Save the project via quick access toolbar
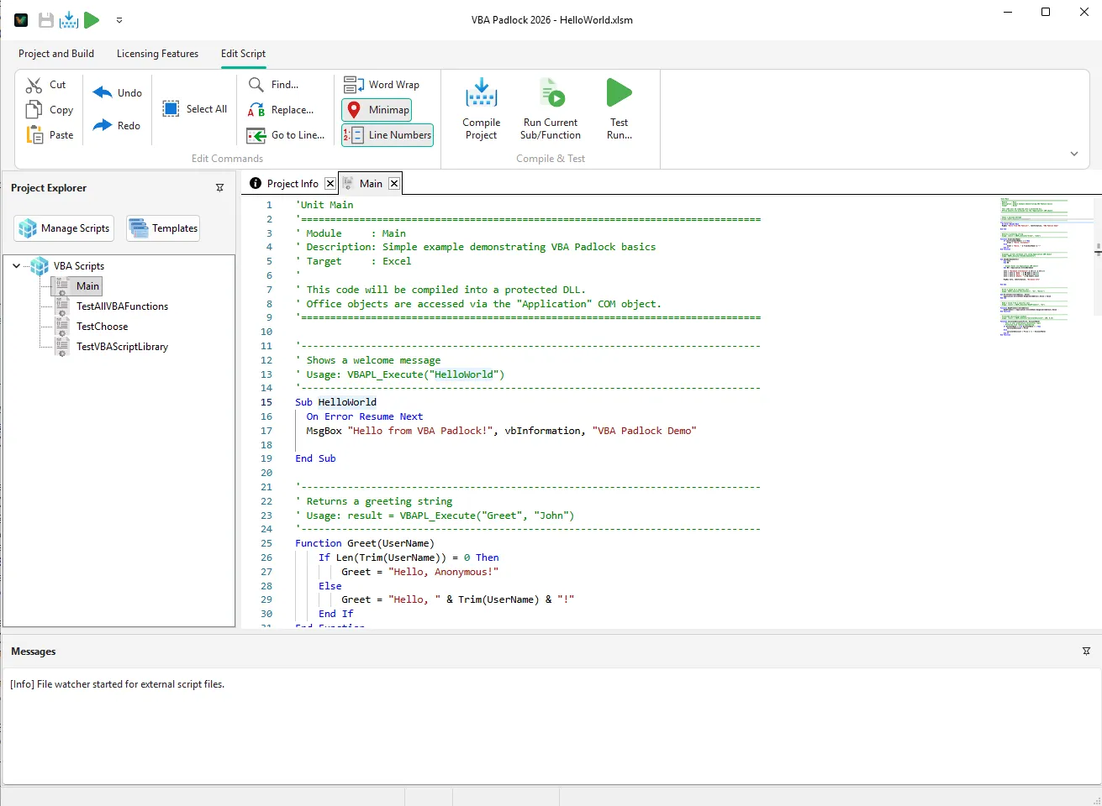Screen dimensions: 1102x806 [46, 19]
